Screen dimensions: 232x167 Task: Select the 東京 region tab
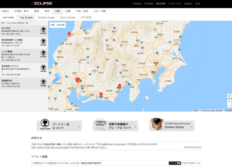point(47,11)
